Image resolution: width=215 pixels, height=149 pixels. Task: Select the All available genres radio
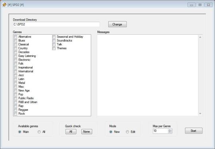pyautogui.click(x=39, y=132)
